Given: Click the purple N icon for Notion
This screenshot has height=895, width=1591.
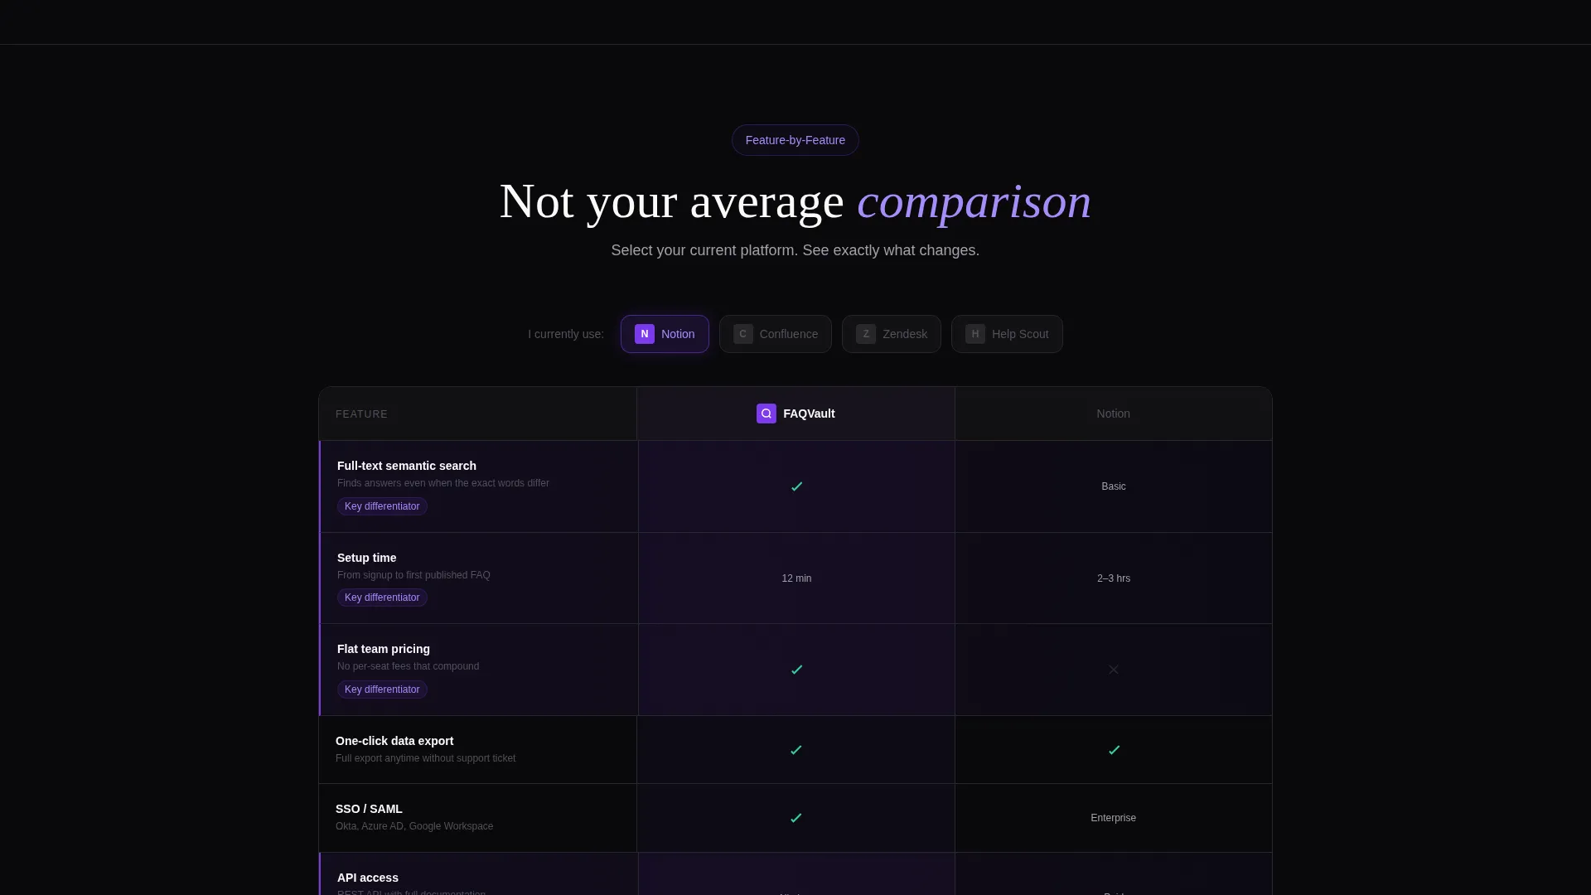Looking at the screenshot, I should 645,334.
